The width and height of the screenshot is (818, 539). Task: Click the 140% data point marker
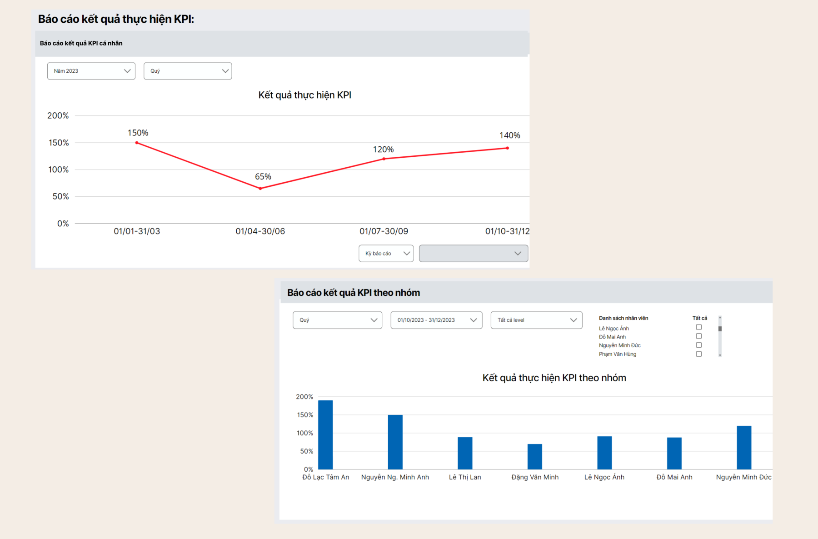[x=508, y=148]
